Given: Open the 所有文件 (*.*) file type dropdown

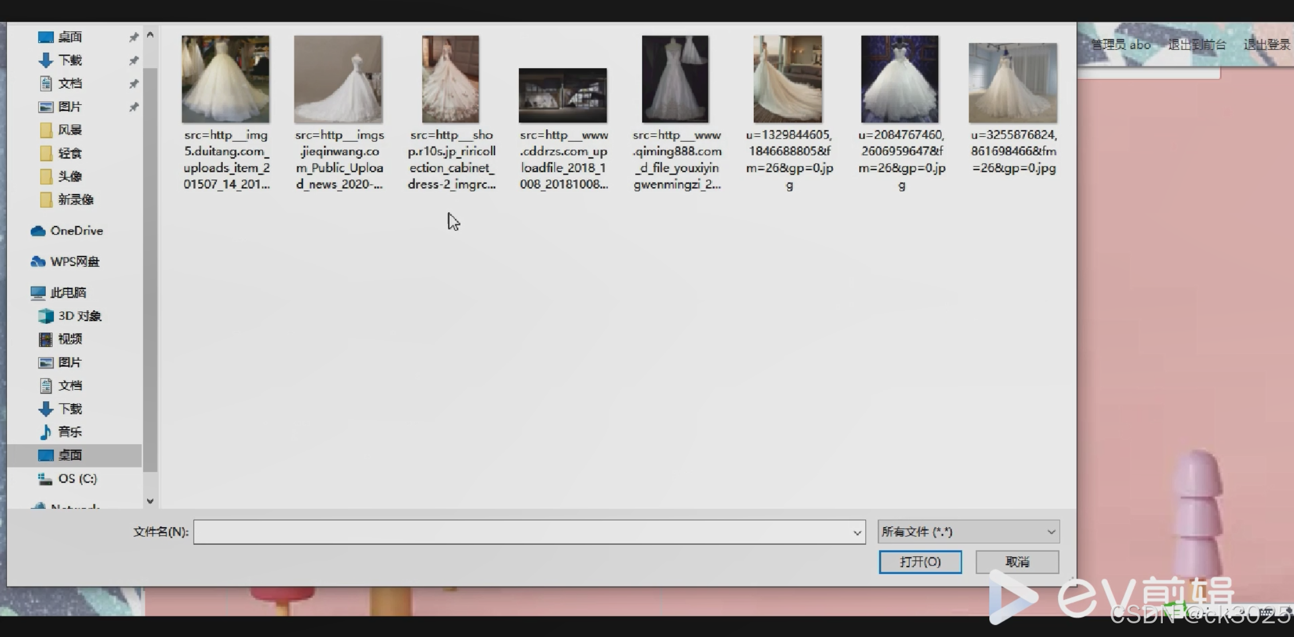Looking at the screenshot, I should [x=968, y=532].
